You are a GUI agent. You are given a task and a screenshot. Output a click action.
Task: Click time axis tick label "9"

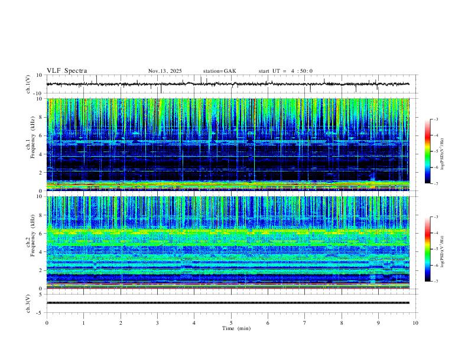coord(378,323)
